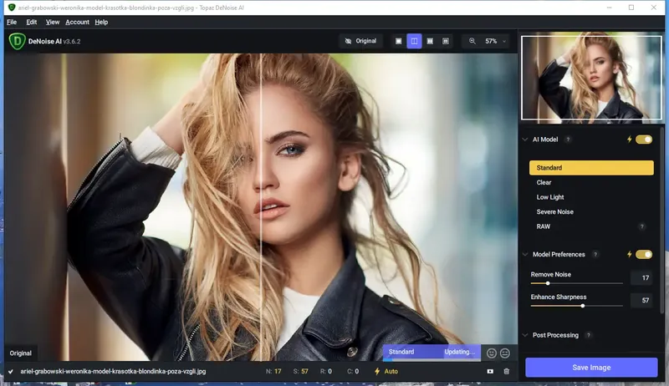
Task: Switch to single image view
Action: coord(399,41)
